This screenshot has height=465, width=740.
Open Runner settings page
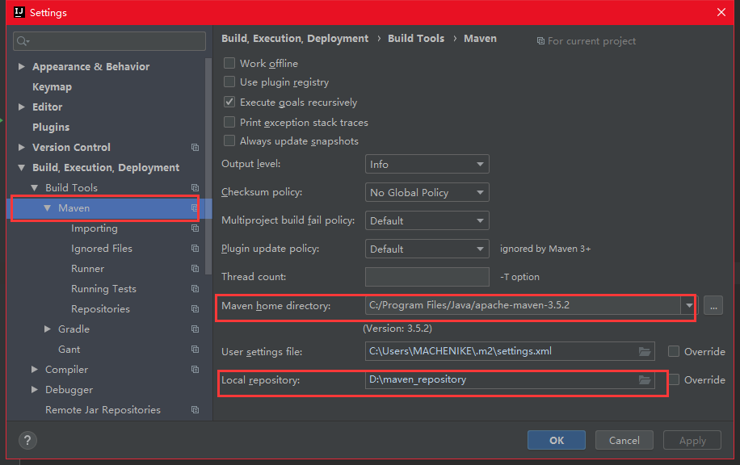87,269
